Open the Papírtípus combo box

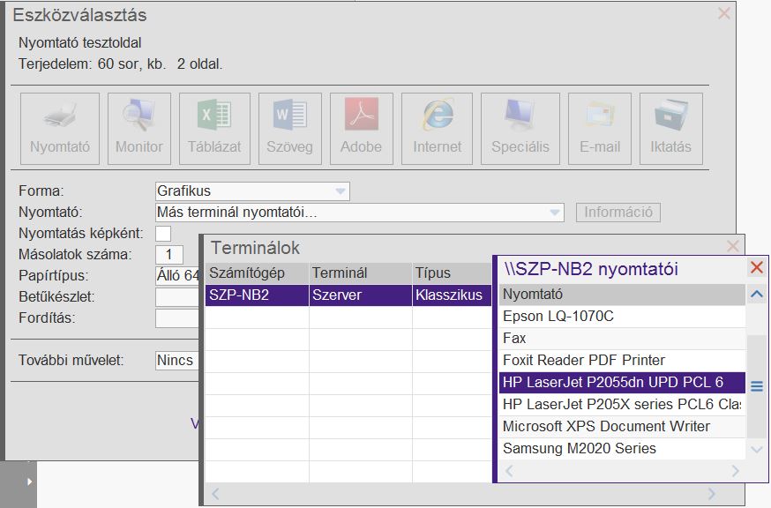pos(177,275)
